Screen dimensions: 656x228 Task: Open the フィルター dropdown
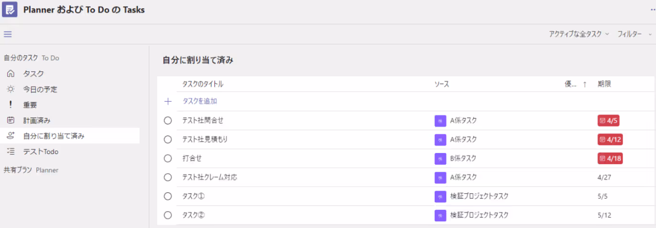click(634, 34)
